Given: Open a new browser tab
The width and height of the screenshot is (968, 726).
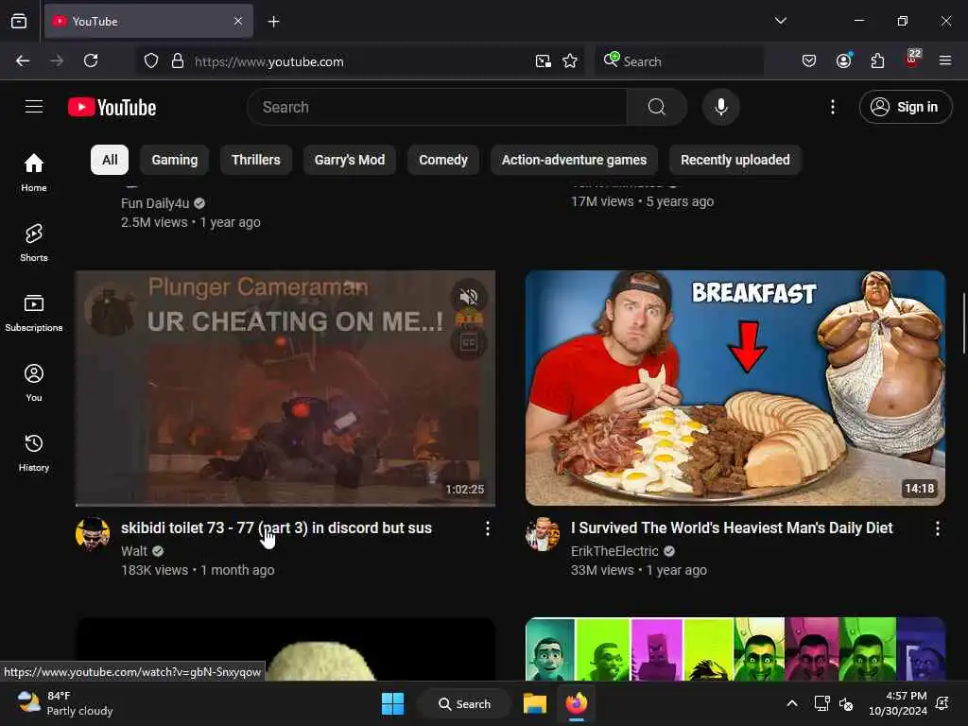Looking at the screenshot, I should [273, 22].
